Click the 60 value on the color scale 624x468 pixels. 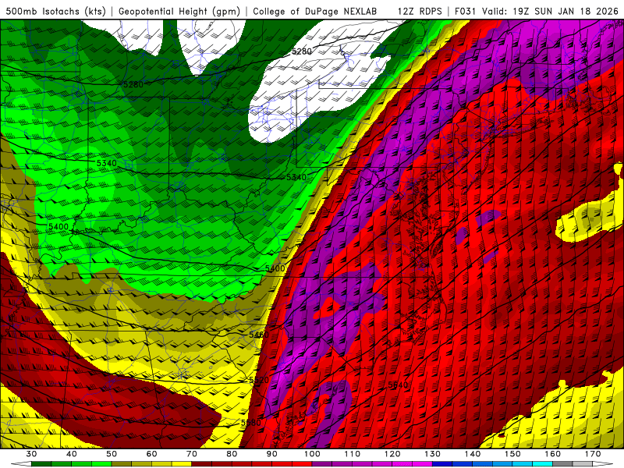[x=151, y=454]
